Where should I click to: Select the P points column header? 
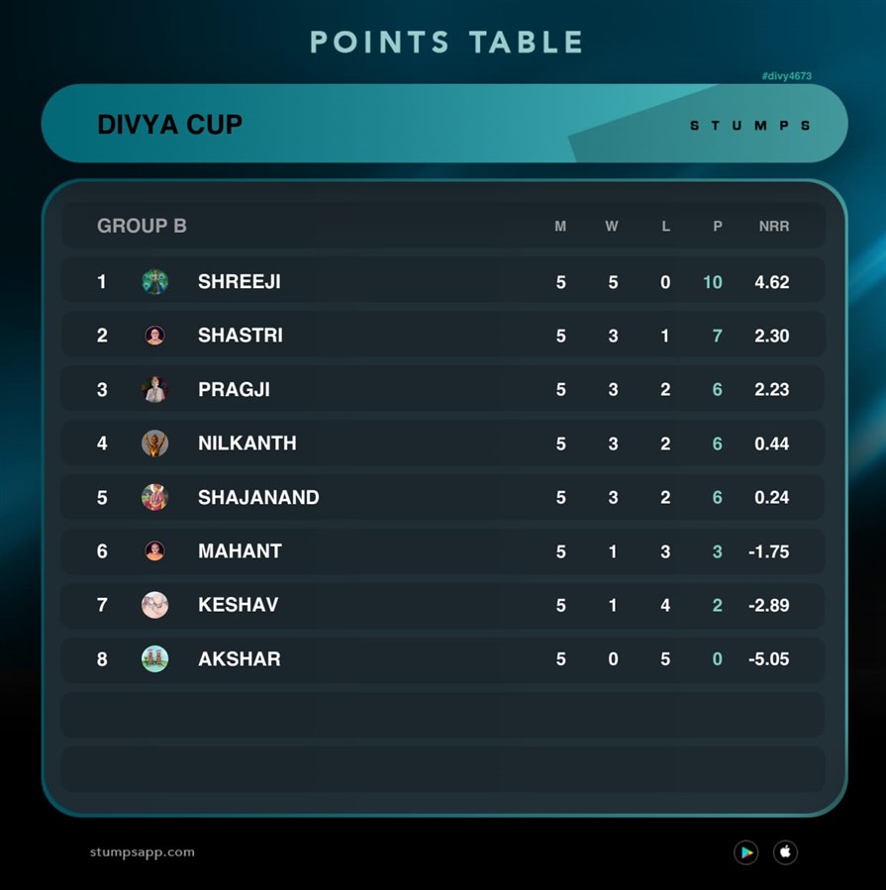pyautogui.click(x=718, y=226)
